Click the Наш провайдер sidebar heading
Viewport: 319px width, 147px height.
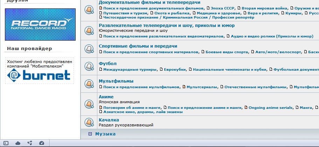click(29, 49)
